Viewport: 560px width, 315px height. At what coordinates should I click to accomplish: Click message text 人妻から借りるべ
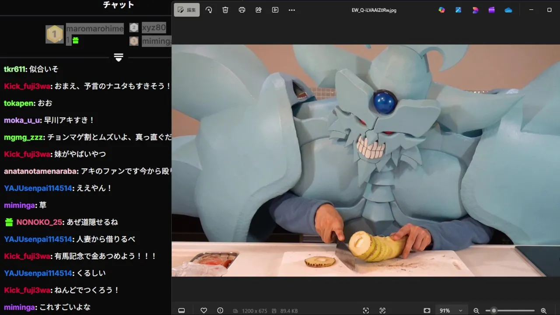click(x=105, y=239)
